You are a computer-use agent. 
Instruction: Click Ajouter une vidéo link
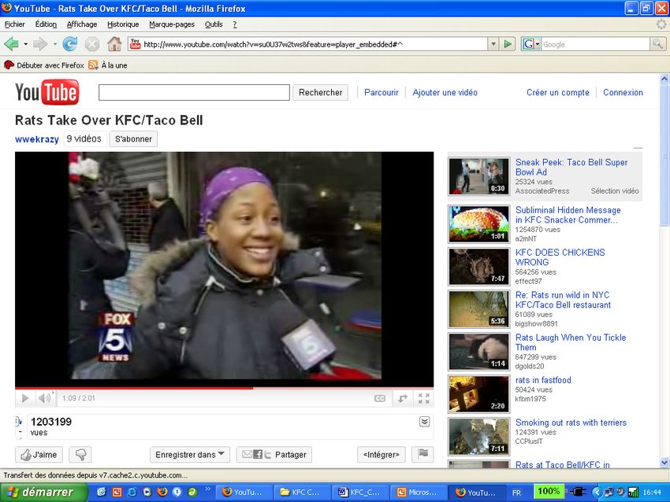point(445,93)
